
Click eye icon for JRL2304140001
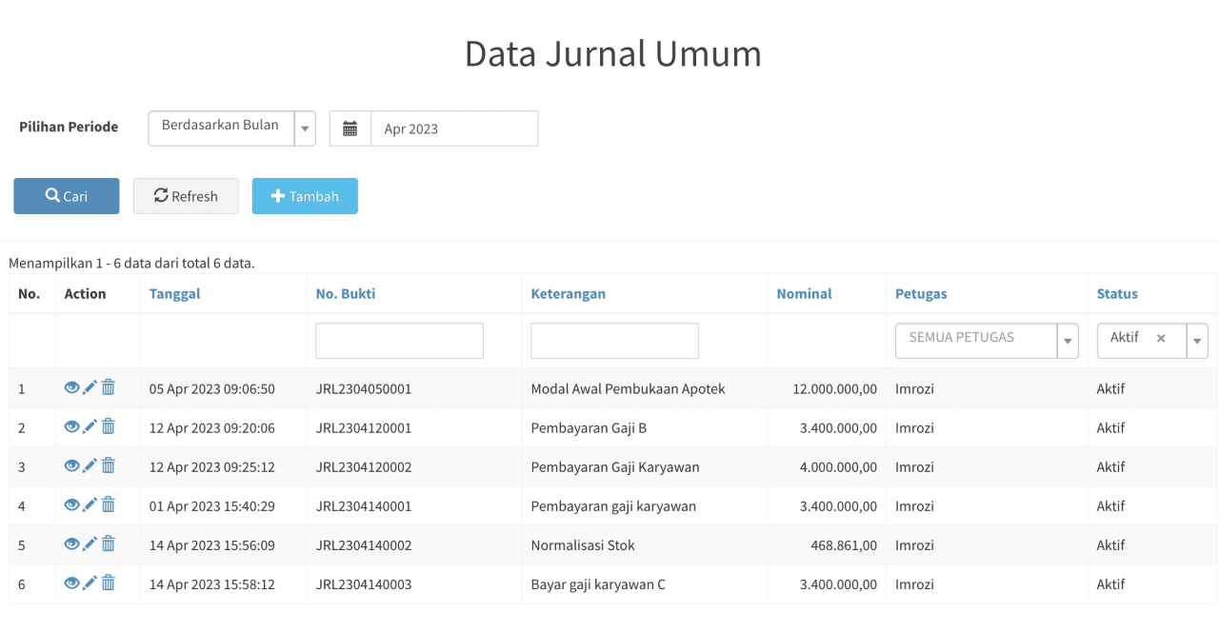(71, 504)
